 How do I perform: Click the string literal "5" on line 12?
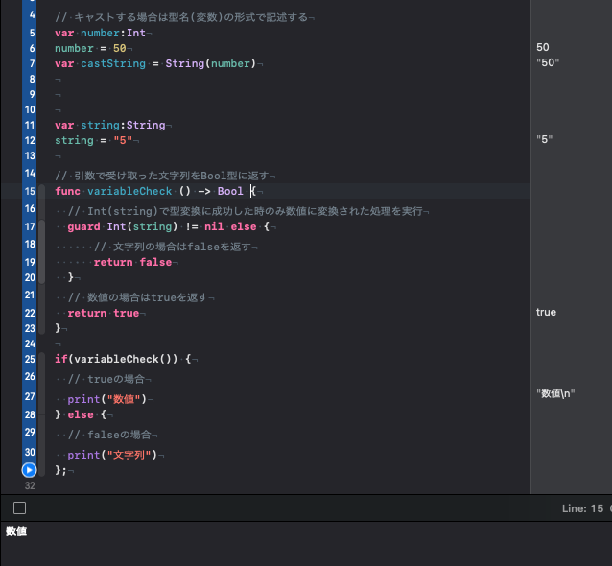coord(123,140)
